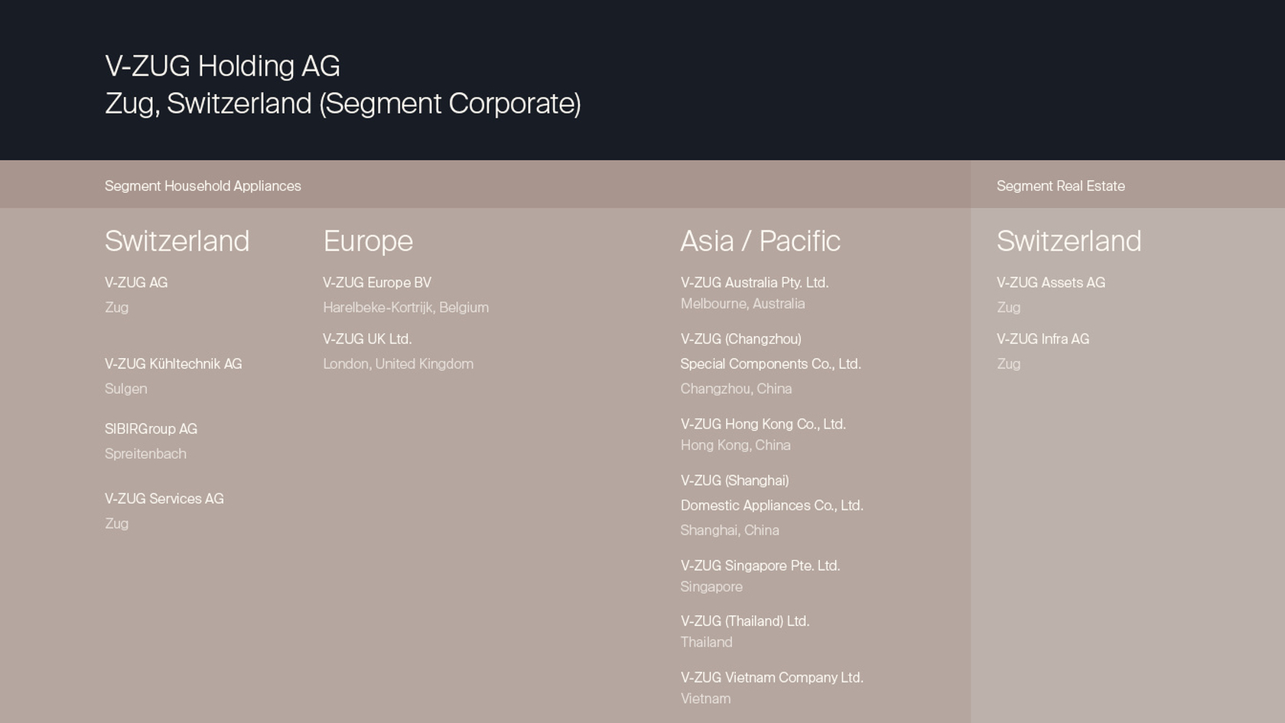Click Domestic Appliances Co., Ltd. line
The height and width of the screenshot is (723, 1285).
(x=772, y=506)
